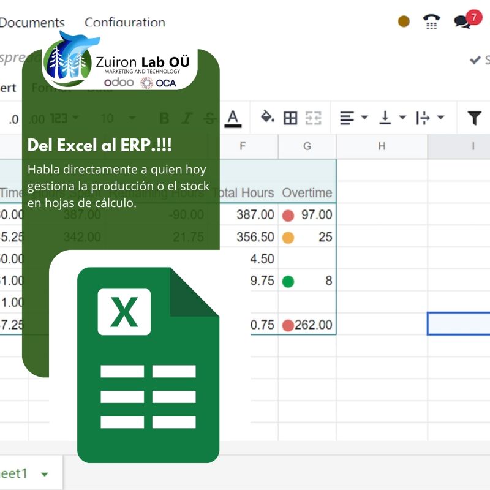Click the selected blue-outlined cell in column I

[459, 324]
